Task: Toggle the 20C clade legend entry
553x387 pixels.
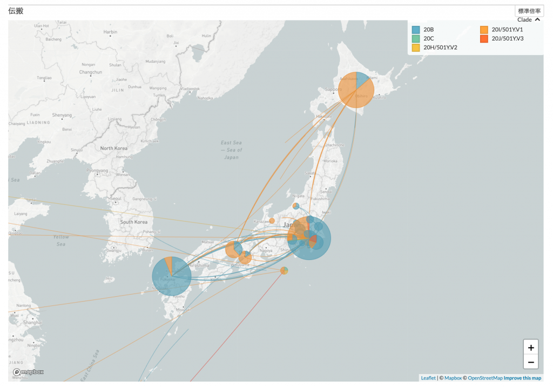Action: point(429,38)
